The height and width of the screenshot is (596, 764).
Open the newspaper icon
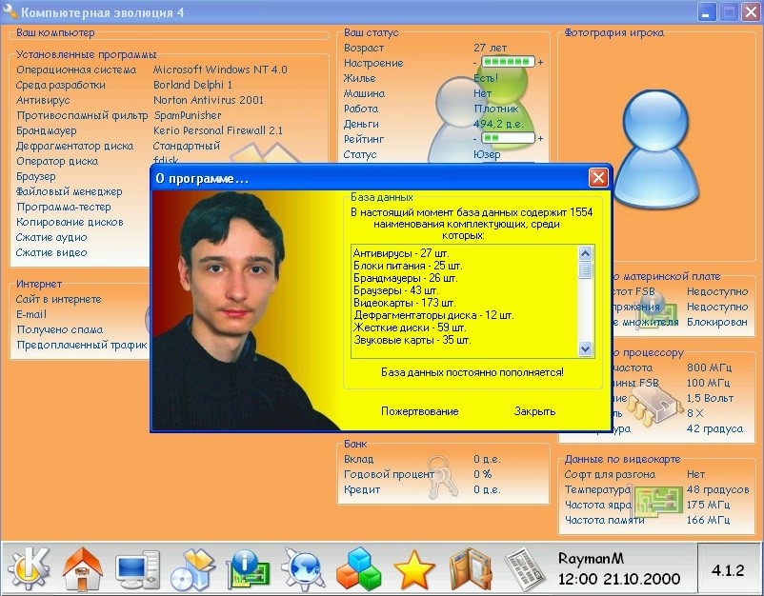(x=526, y=569)
